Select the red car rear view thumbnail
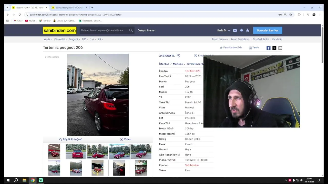This screenshot has height=184, width=328. 76,152
